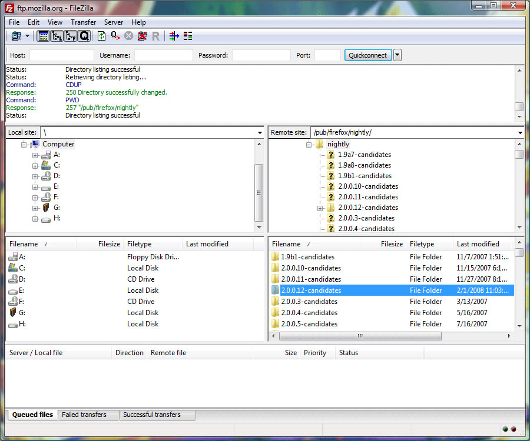Open the Server menu

tap(114, 22)
